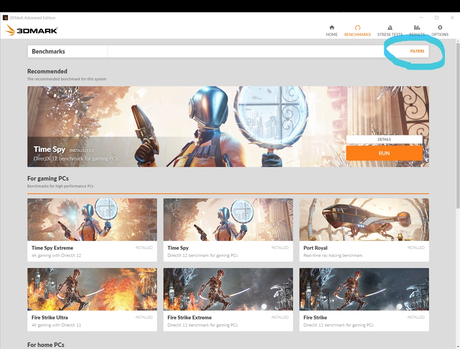Click the Benchmarks gauge icon
This screenshot has width=460, height=349.
point(358,27)
